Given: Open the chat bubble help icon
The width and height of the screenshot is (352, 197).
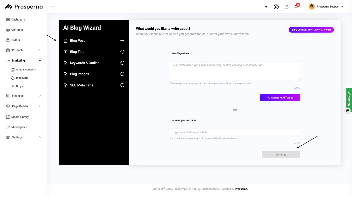Looking at the screenshot, I should 348,111.
